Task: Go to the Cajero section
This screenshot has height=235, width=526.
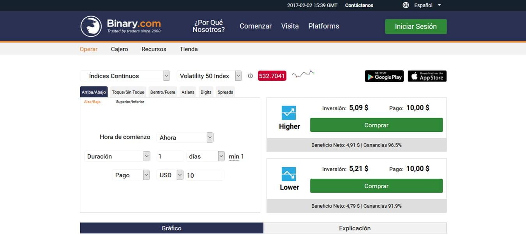Action: 119,49
